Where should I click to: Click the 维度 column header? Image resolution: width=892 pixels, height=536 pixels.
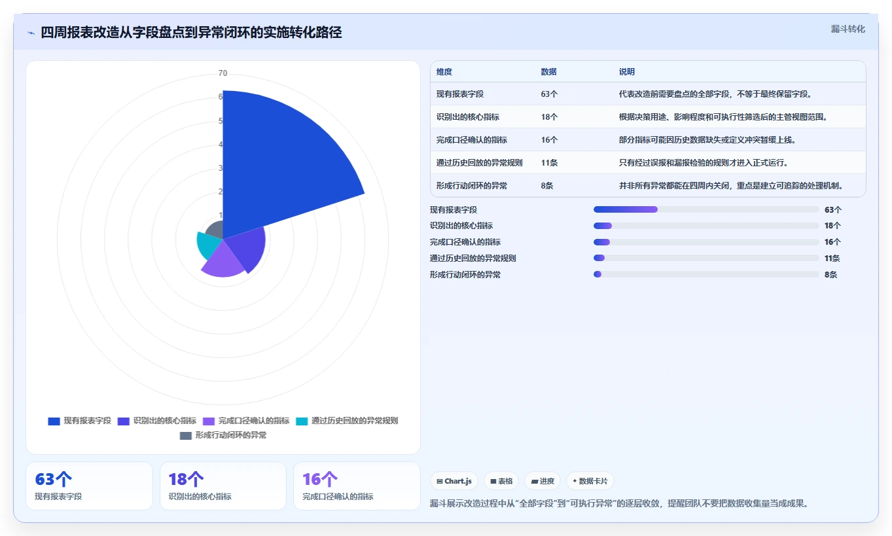(444, 72)
